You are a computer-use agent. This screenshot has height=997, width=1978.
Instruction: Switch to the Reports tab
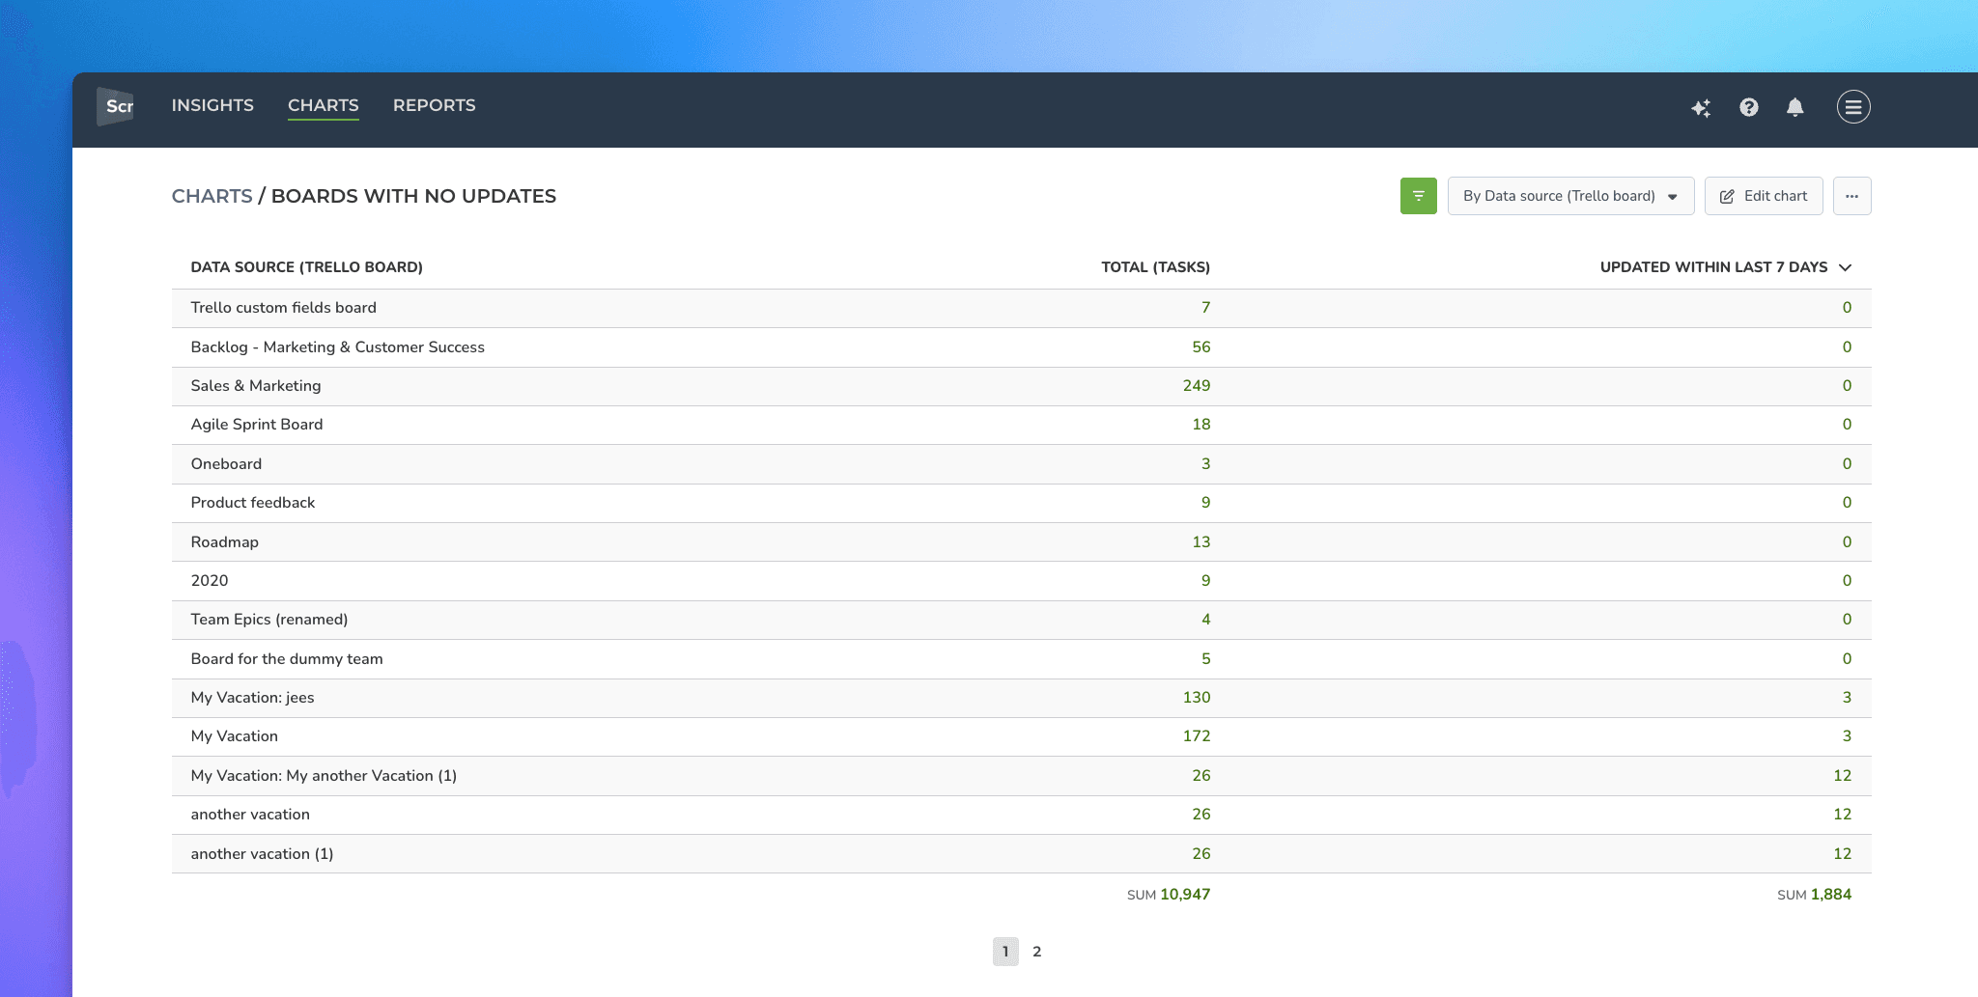coord(434,105)
